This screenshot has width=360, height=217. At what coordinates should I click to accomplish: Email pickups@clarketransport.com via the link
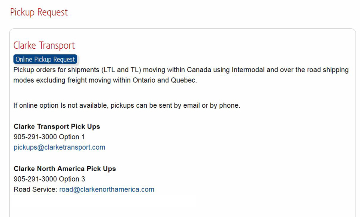tap(60, 147)
